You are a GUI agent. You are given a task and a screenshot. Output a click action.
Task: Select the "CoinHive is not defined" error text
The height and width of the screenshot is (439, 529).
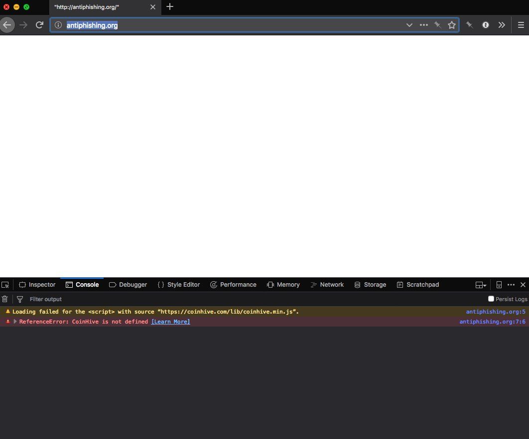(x=110, y=322)
